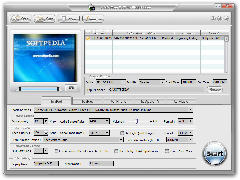The height and width of the screenshot is (180, 240).
Task: Open the audio Format mp3 dropdown
Action: pos(191,121)
